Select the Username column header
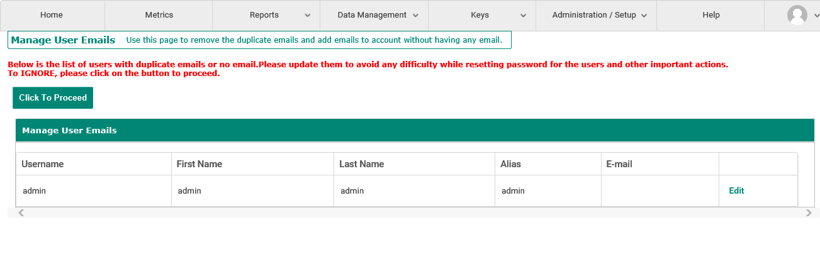 43,164
